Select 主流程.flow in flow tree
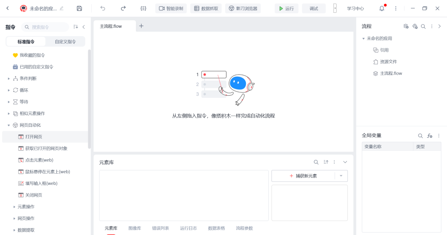447x235 pixels. pyautogui.click(x=388, y=73)
